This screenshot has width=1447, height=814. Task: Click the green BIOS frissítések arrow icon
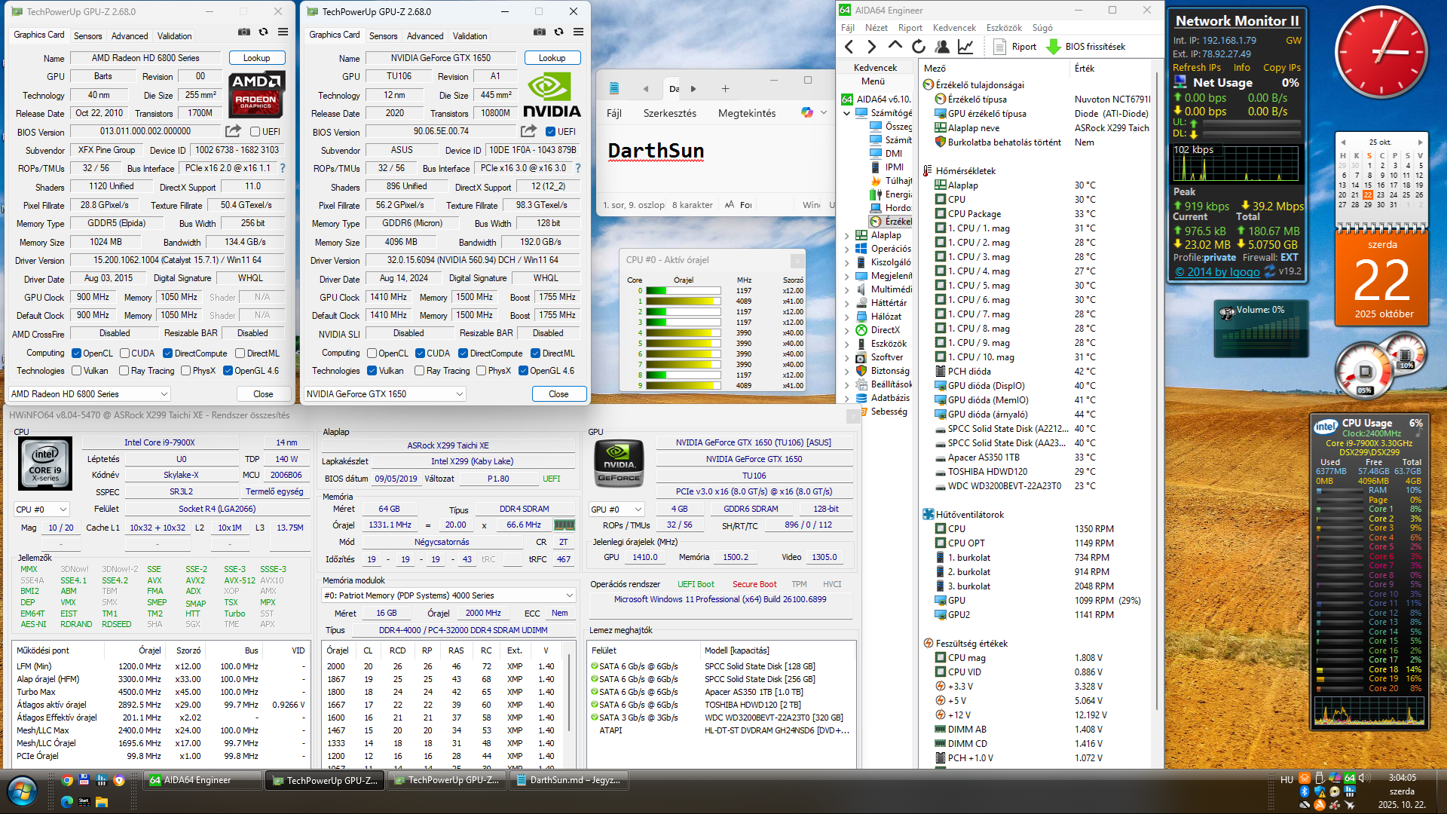pyautogui.click(x=1054, y=47)
